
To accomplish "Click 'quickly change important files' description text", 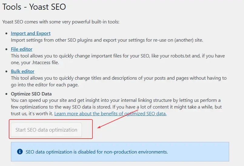I will coord(118,59).
